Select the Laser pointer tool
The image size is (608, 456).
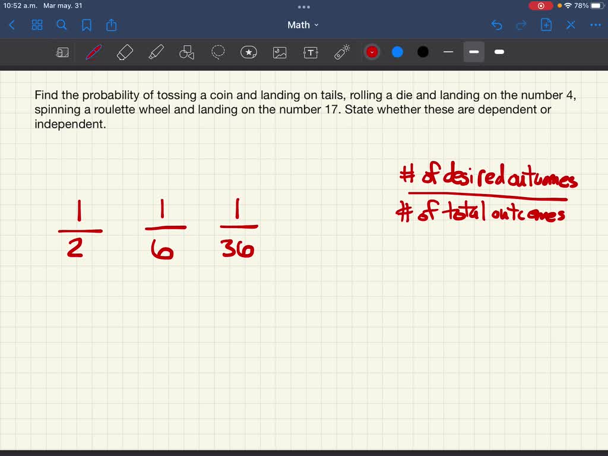point(341,52)
